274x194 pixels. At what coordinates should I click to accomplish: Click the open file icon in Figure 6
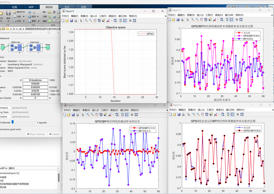175,114
